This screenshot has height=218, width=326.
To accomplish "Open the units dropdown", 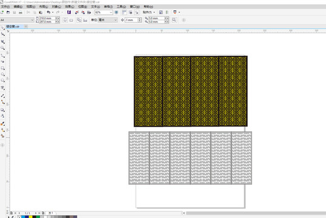I will point(108,20).
